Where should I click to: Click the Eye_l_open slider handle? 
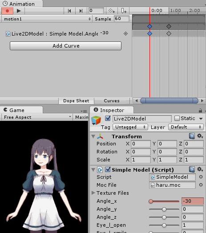tap(164, 225)
